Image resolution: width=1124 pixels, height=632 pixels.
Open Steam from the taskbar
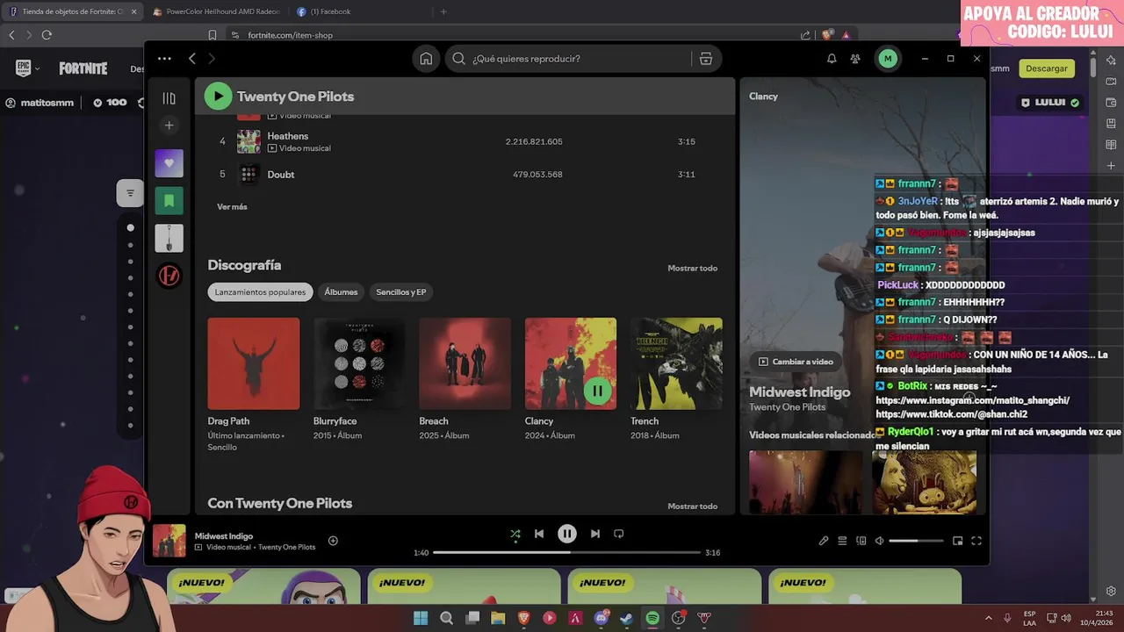[x=626, y=618]
